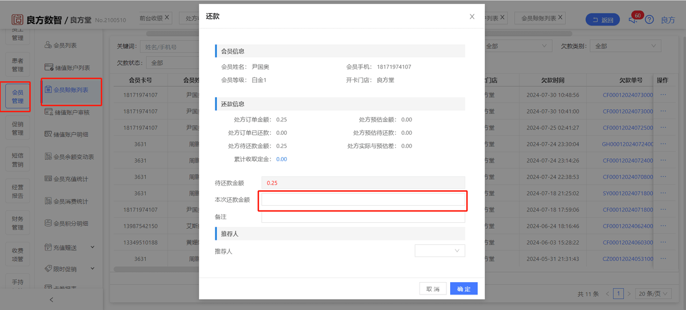This screenshot has height=310, width=686.
Task: Select 会员列表 in the submenu
Action: click(65, 45)
